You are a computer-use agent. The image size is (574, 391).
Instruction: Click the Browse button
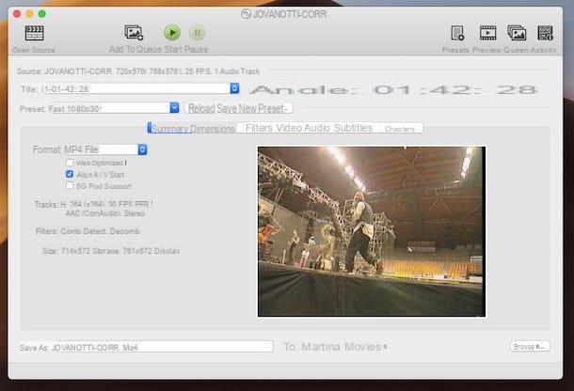pos(530,347)
